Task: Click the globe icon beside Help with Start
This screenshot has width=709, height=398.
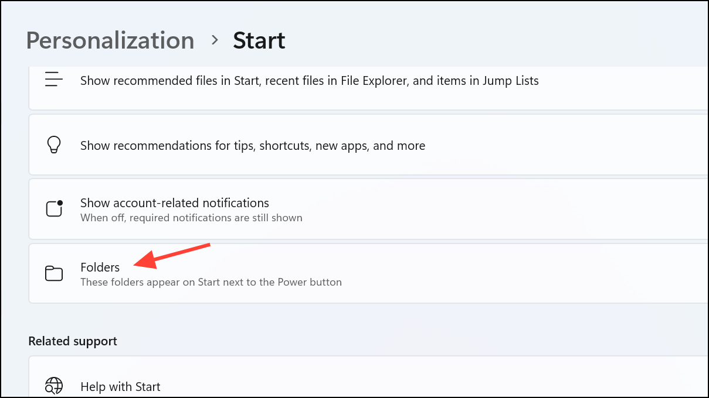Action: coord(54,386)
